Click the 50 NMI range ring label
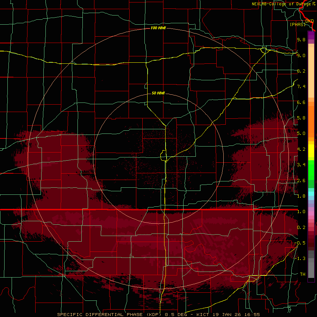317x317 pixels. point(158,93)
